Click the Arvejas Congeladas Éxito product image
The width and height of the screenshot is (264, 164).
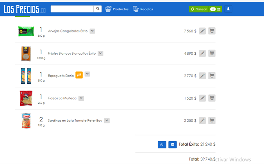[26, 31]
